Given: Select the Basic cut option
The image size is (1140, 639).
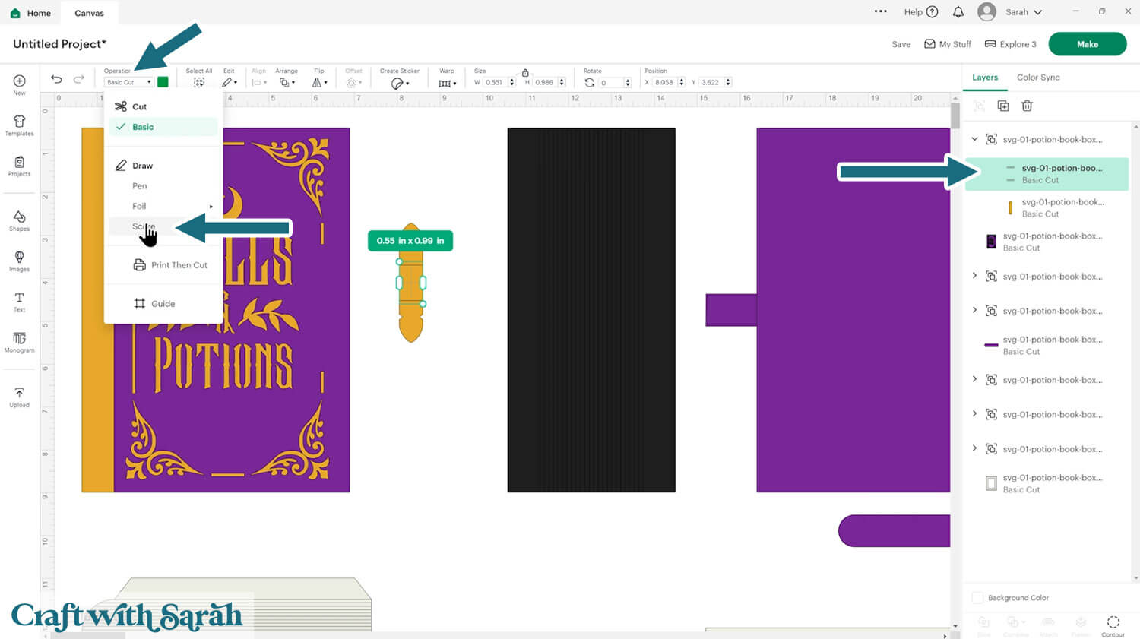Looking at the screenshot, I should pyautogui.click(x=143, y=127).
